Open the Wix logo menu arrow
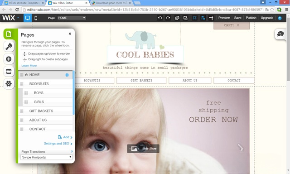 click(18, 18)
